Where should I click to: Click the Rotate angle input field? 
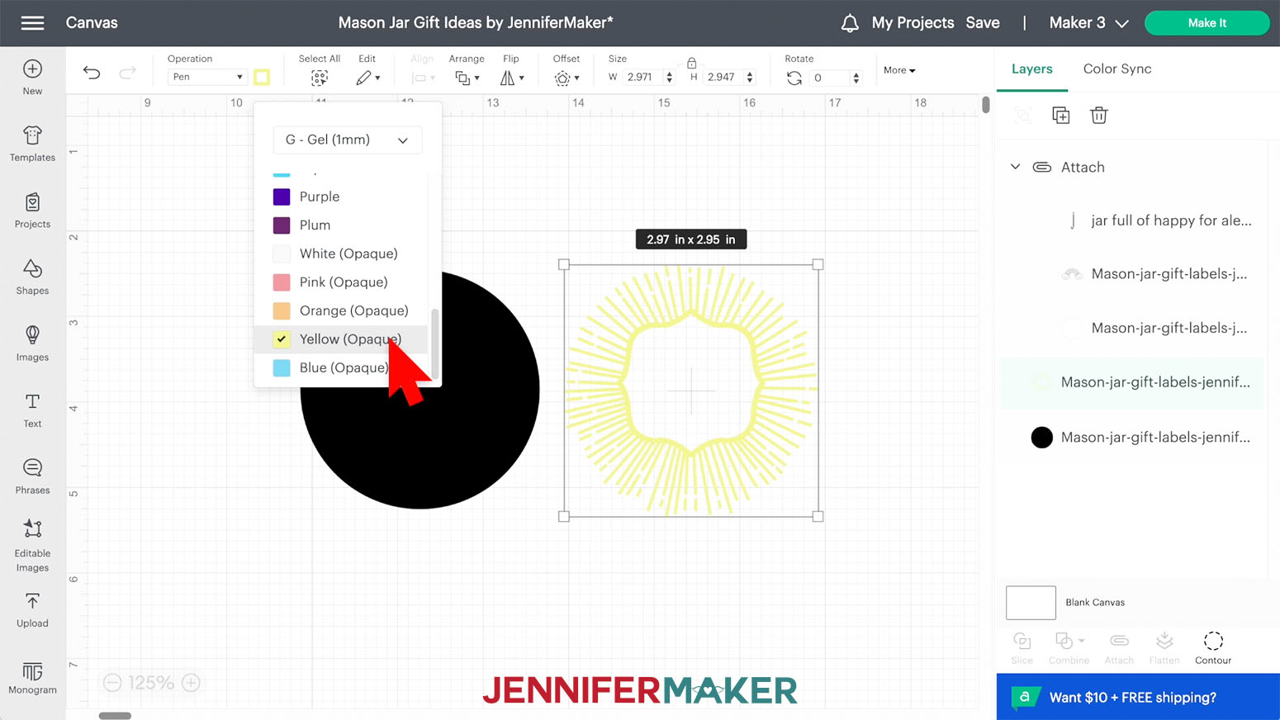pos(830,78)
